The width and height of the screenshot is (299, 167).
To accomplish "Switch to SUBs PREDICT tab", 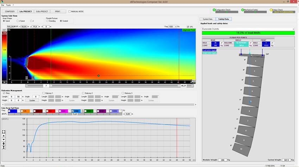I will pos(42,12).
